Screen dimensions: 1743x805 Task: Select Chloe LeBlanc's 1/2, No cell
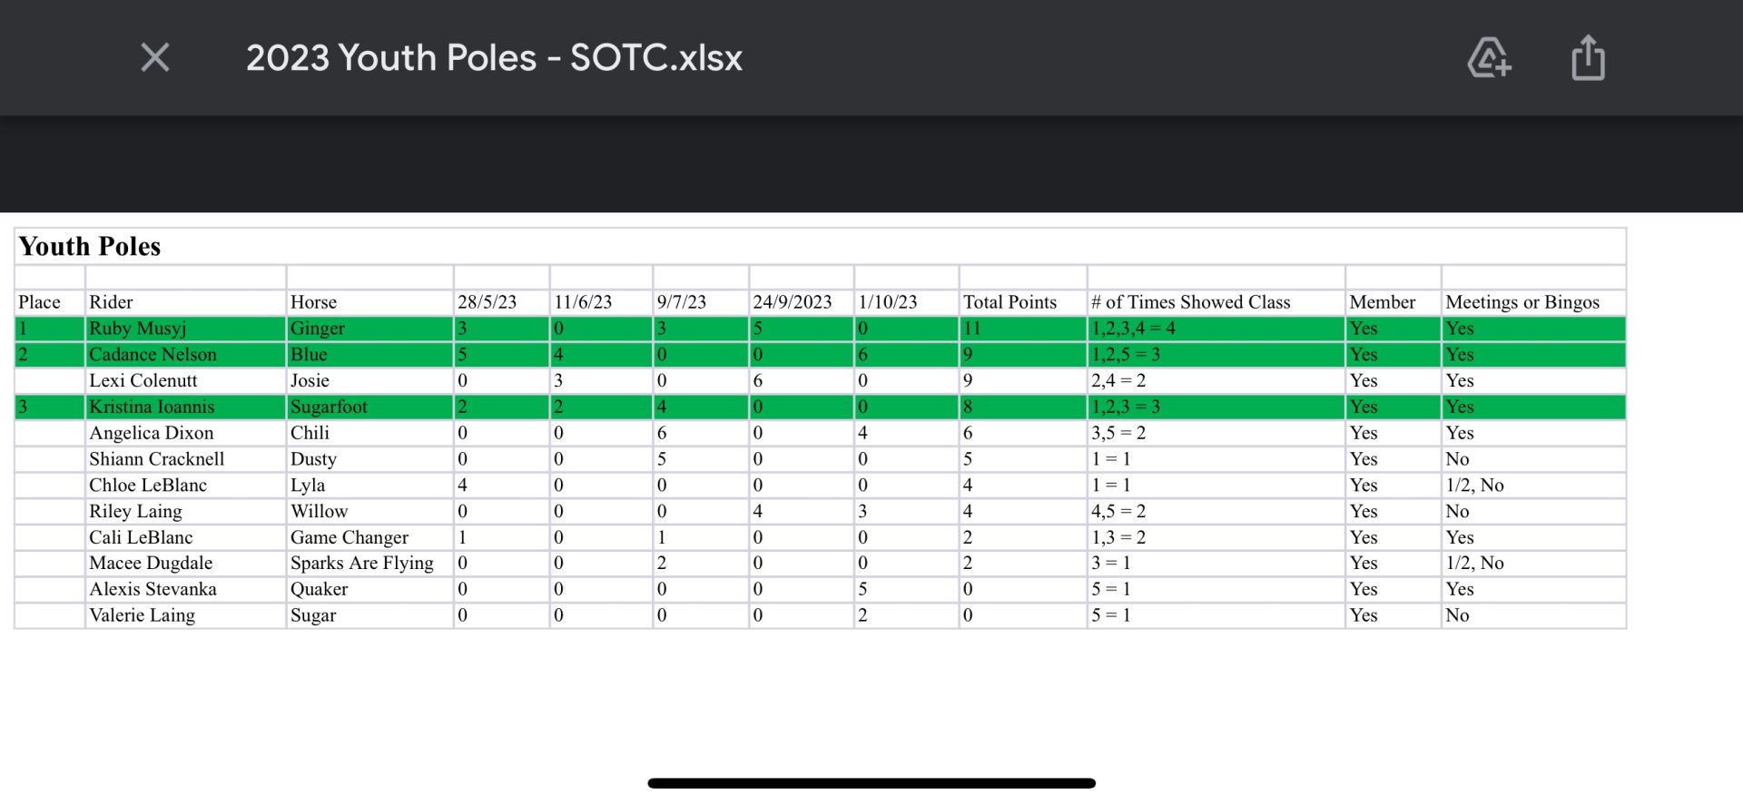coord(1533,486)
